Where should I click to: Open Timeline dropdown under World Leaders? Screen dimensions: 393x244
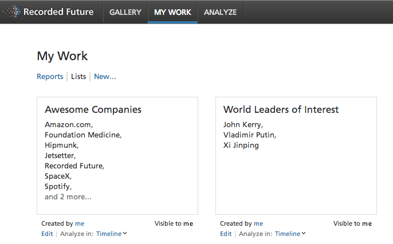(x=290, y=234)
